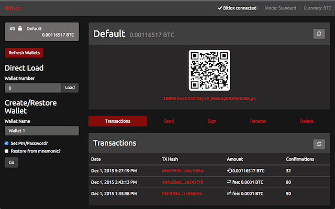
Task: Click the Set PIN/Password? label text
Action: click(29, 143)
